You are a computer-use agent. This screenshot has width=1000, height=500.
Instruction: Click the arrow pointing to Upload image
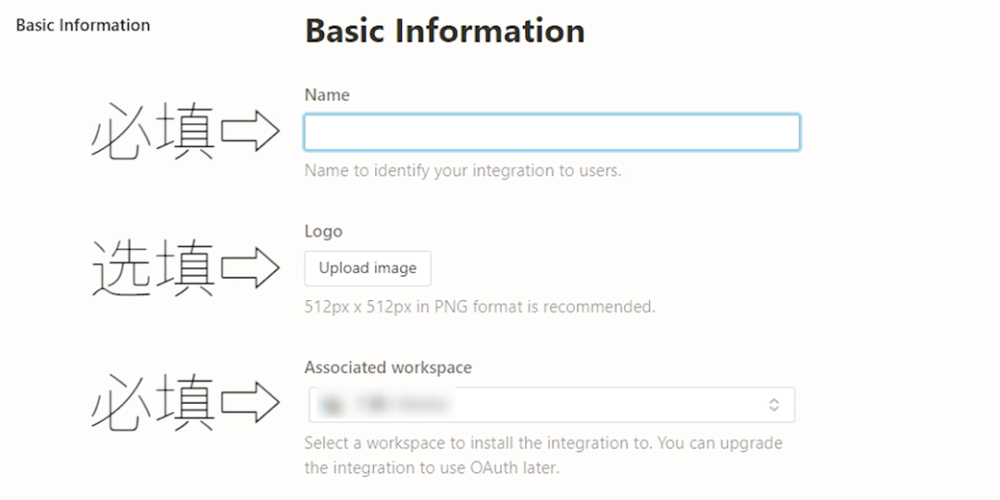click(251, 269)
